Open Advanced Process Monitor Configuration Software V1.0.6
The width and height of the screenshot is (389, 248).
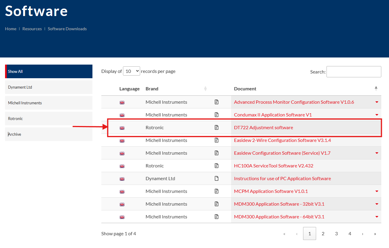pos(294,102)
